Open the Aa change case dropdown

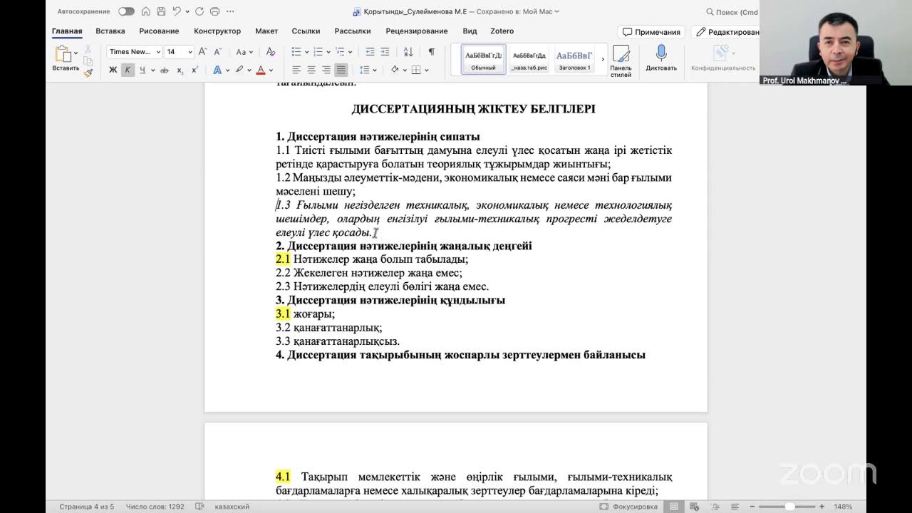pyautogui.click(x=244, y=51)
